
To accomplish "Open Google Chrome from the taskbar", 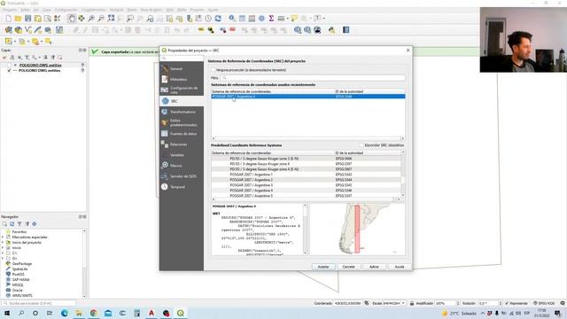I will point(93,313).
